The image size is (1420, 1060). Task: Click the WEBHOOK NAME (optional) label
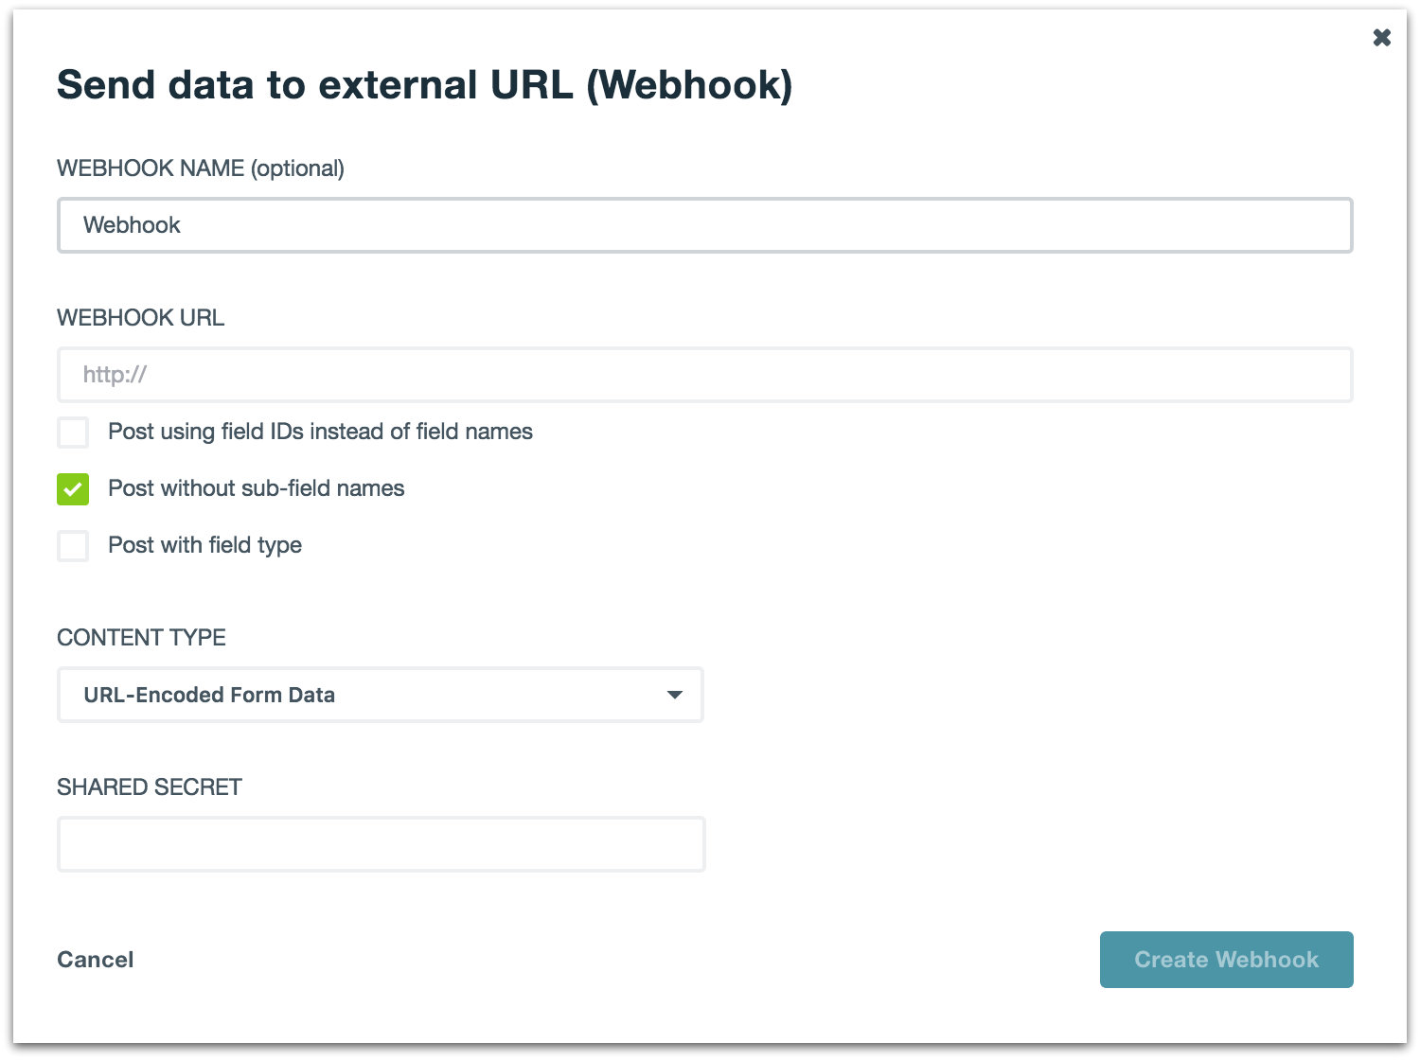200,168
